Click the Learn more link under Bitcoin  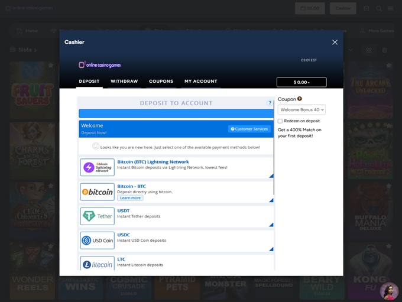point(130,198)
